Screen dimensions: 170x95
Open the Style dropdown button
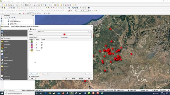[32, 79]
